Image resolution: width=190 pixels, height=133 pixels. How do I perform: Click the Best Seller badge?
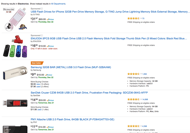tap(37, 63)
